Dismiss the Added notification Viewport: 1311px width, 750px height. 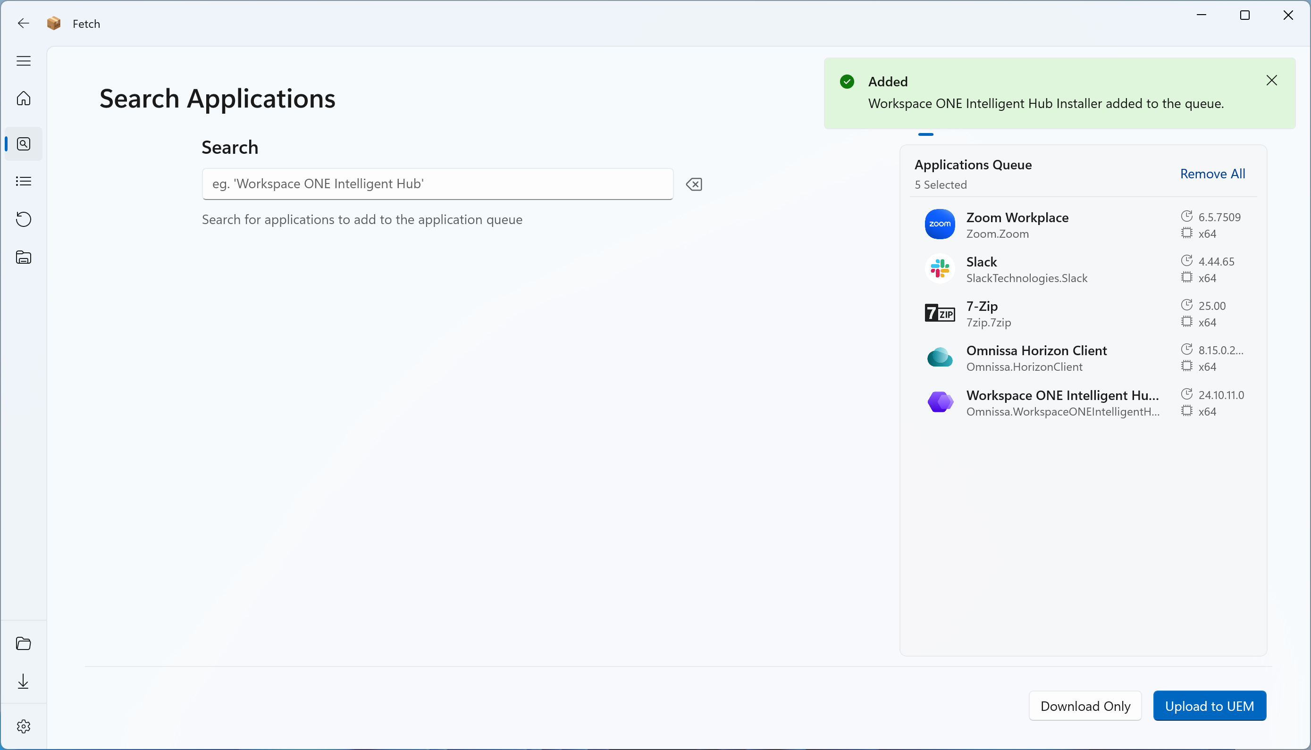pos(1271,80)
